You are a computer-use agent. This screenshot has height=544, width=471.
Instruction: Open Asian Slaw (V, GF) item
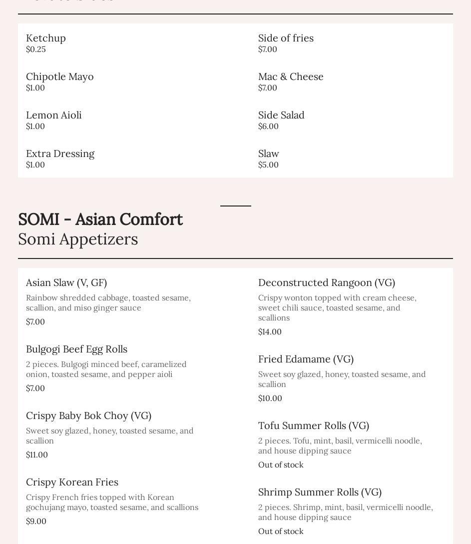tap(66, 282)
